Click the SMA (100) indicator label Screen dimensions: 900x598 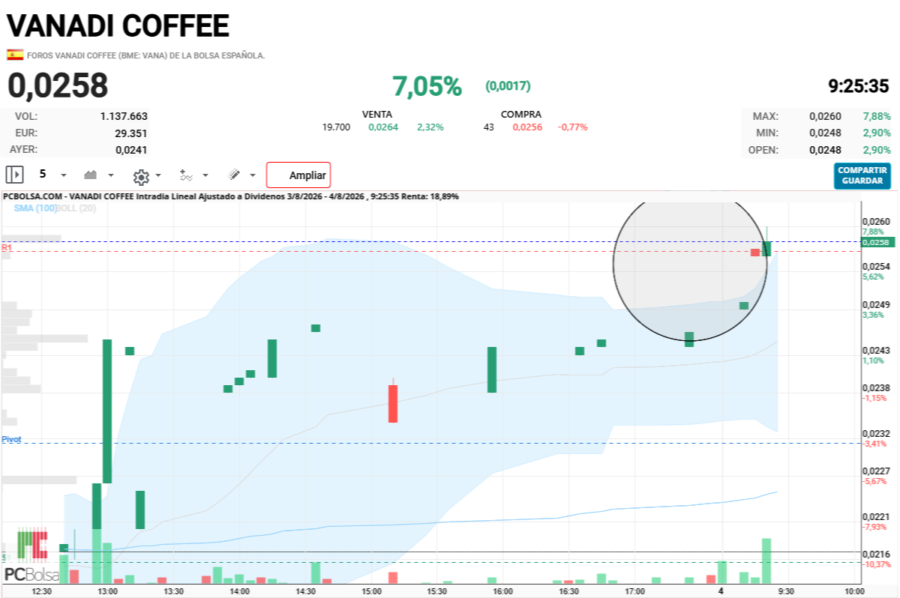coord(34,208)
